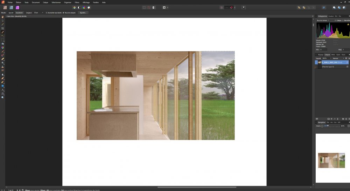Set selection mode to Ajouter
Image resolution: width=350 pixels, height=191 pixels.
point(11,13)
